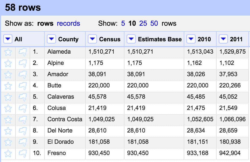
Task: Expand the Census column menu
Action: pos(92,39)
